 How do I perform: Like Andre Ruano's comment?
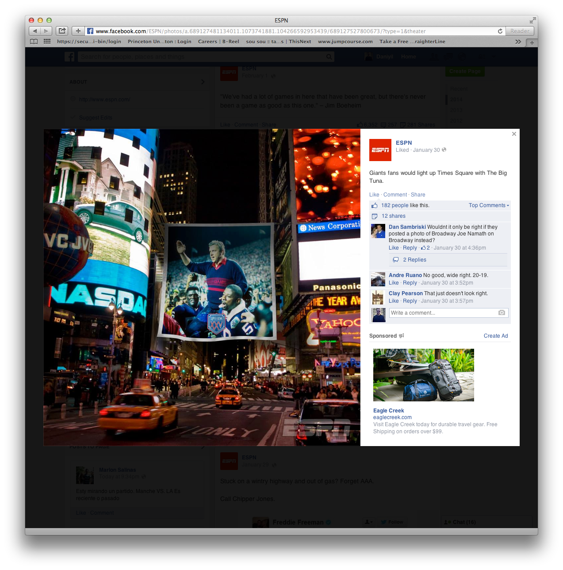pyautogui.click(x=394, y=283)
